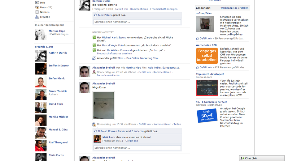Open Kathrin Durlik in the friends list
The height and width of the screenshot is (161, 288).
58,53
